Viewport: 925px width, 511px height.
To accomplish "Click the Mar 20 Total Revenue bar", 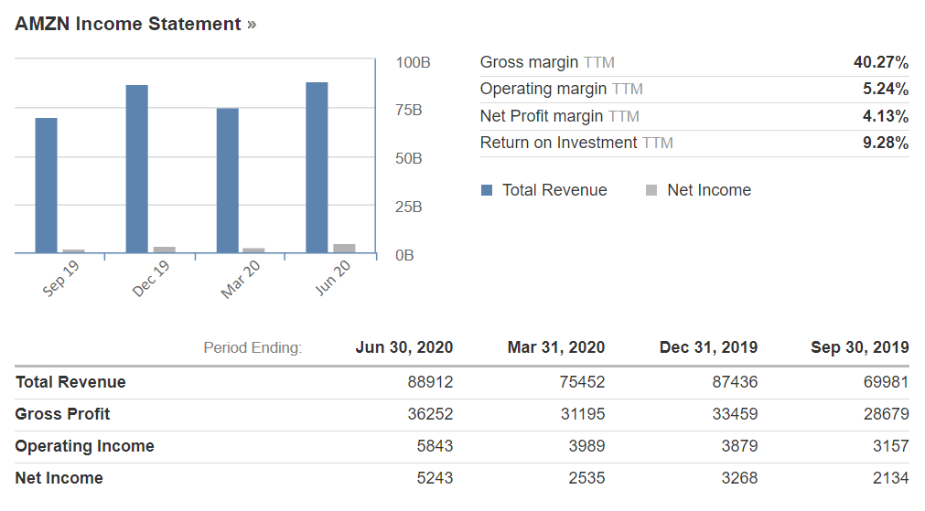I will (x=227, y=181).
